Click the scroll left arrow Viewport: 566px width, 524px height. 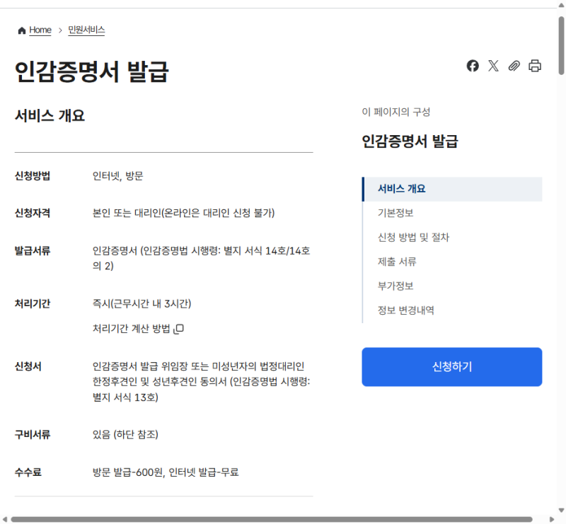click(x=5, y=519)
